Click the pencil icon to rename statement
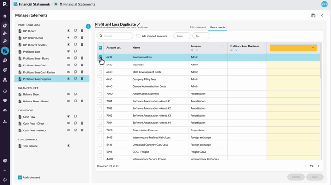331x185 pixels. (x=139, y=24)
